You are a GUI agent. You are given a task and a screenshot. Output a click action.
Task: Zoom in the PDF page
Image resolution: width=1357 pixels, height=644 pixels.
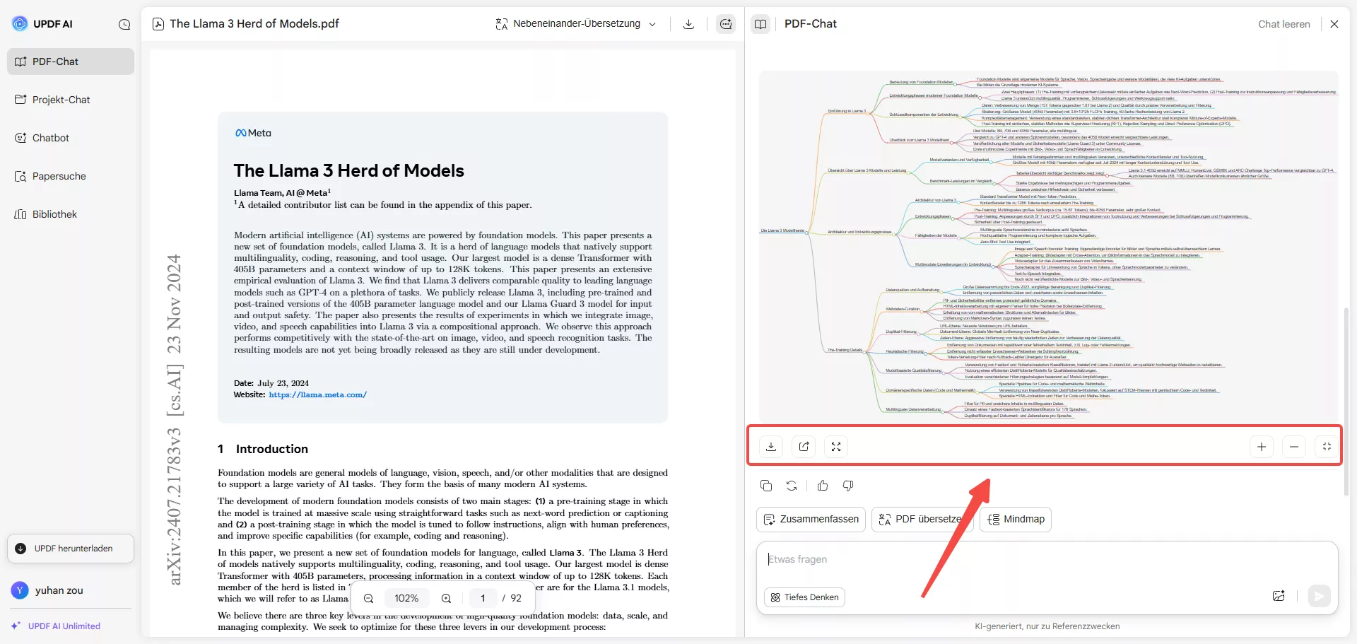click(x=446, y=598)
